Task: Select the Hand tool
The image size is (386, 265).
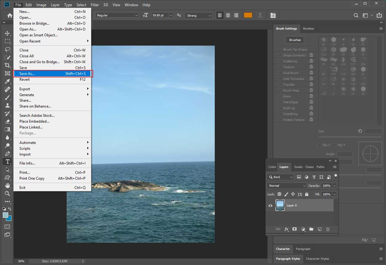Action: pyautogui.click(x=7, y=185)
